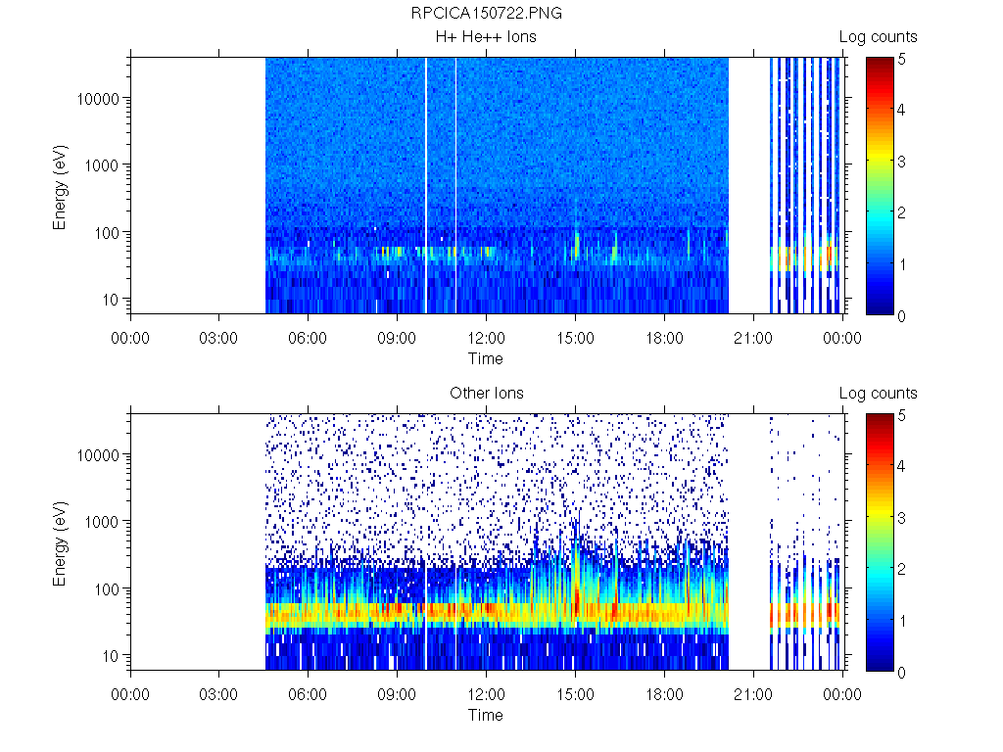Click the 3 label on top colorbar
This screenshot has width=1003, height=752.
pyautogui.click(x=901, y=162)
